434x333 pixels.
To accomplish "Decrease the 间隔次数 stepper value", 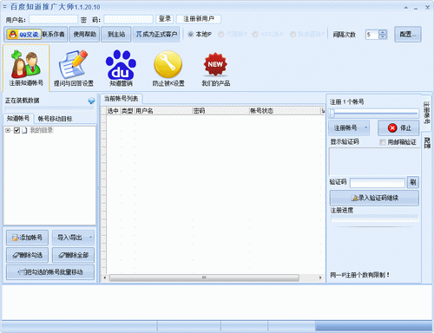I will pos(383,36).
